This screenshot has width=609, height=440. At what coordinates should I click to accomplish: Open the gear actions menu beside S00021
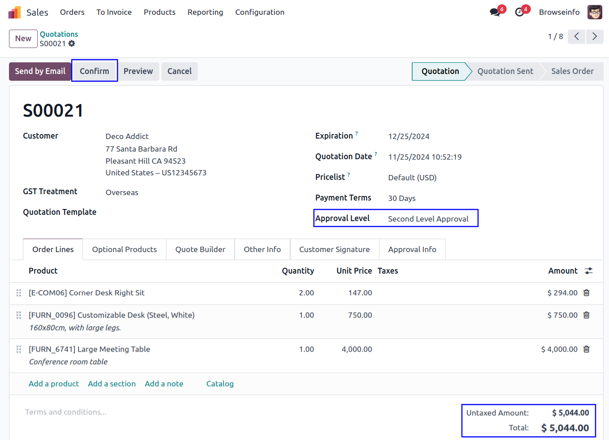(72, 44)
